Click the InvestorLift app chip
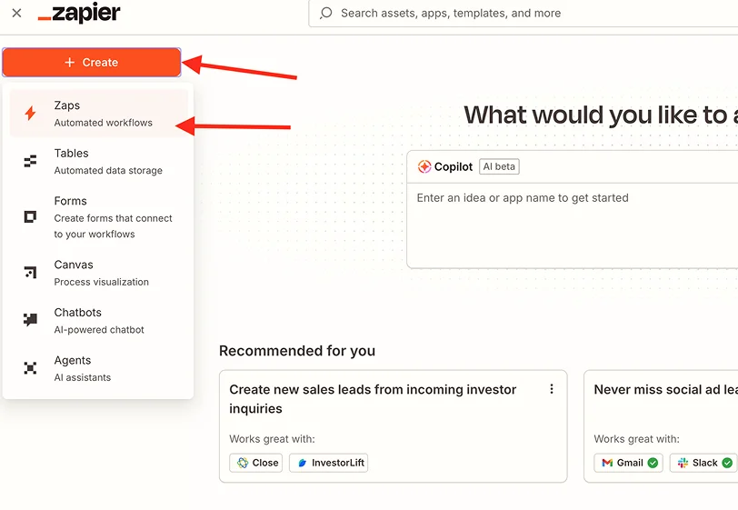 [328, 463]
